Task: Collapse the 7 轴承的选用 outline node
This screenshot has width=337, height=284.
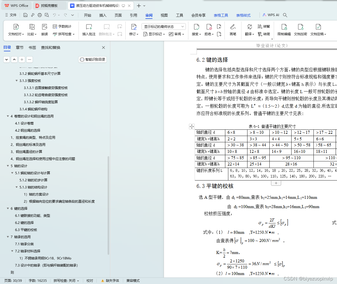Action: click(x=8, y=237)
